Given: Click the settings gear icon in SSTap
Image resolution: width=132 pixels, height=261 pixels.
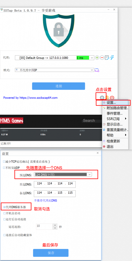Looking at the screenshot, I should pos(102,98).
